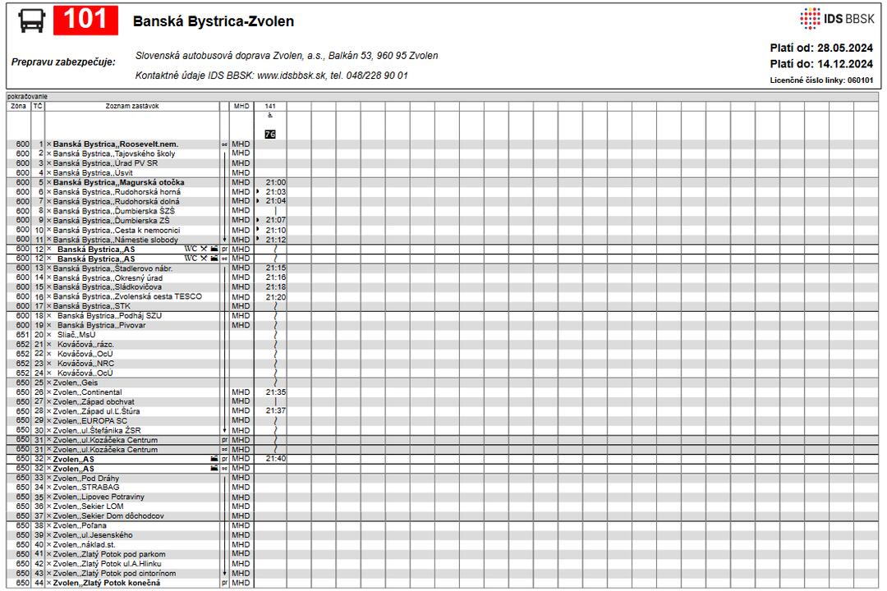Click the IDS BBSK logo
The width and height of the screenshot is (887, 591).
click(837, 18)
